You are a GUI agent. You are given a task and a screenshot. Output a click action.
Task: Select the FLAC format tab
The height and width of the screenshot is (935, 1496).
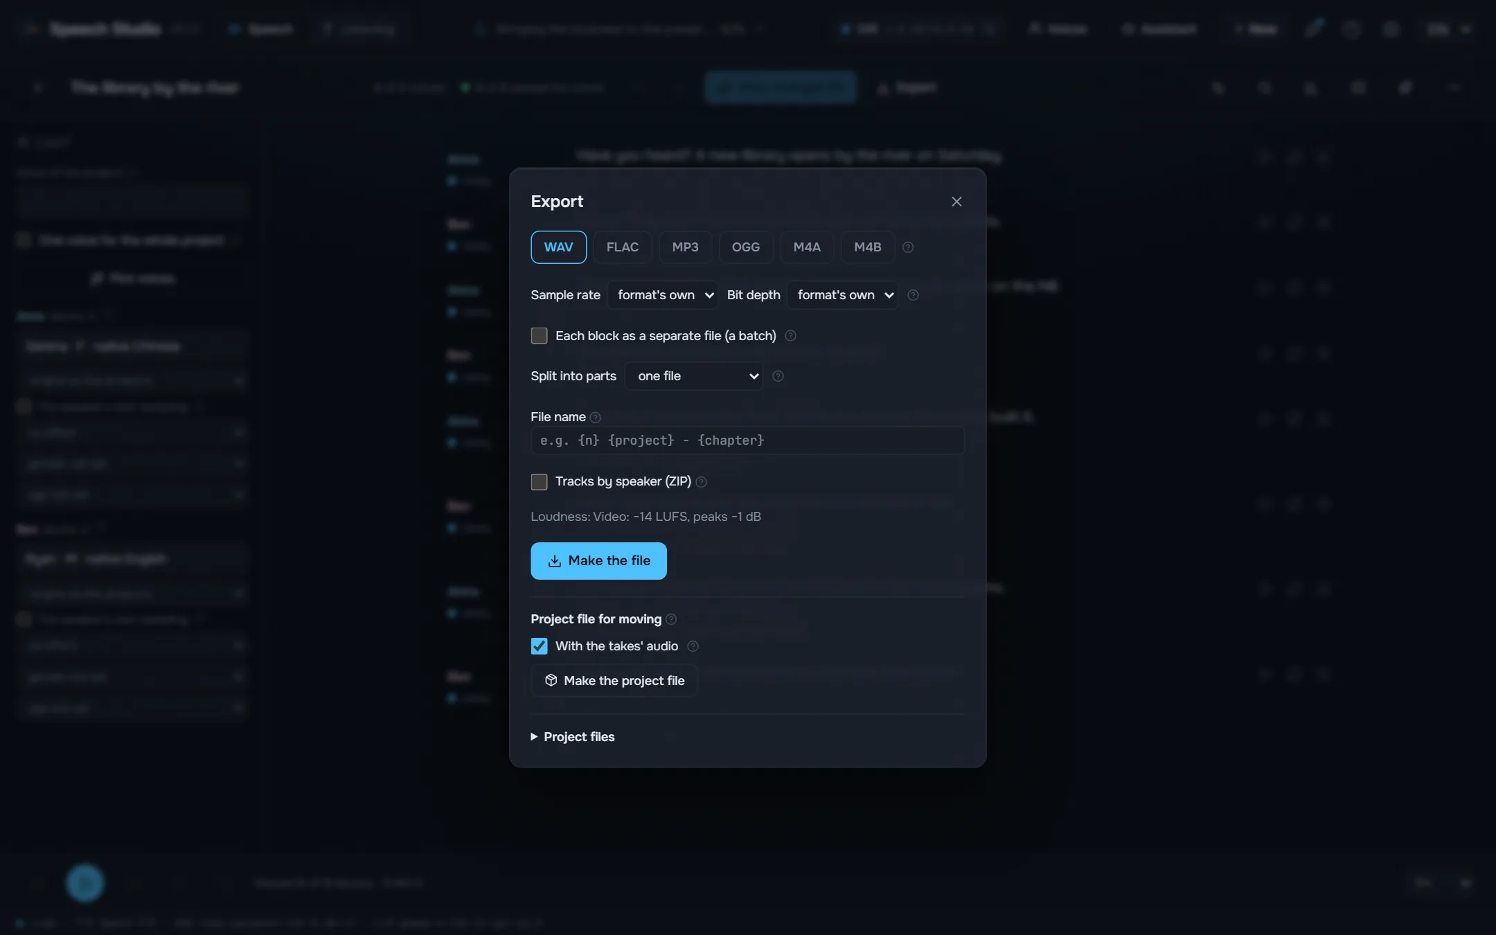click(x=622, y=247)
